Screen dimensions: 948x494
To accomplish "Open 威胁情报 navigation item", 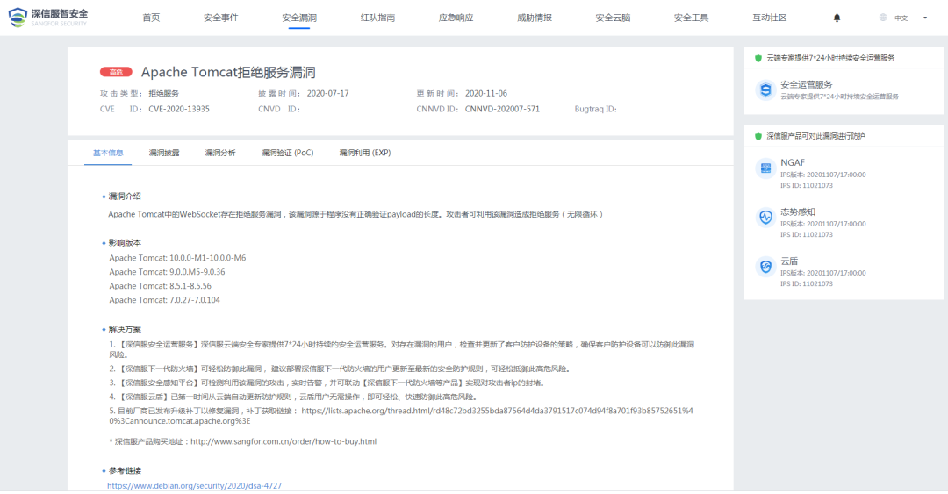I will pos(535,18).
